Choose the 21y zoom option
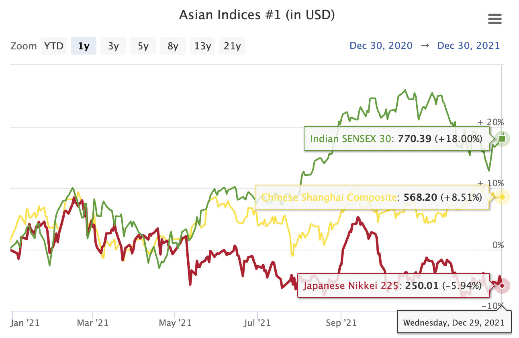The height and width of the screenshot is (338, 519). coord(232,46)
